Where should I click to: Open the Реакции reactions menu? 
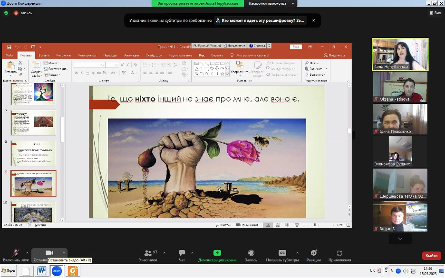314,256
